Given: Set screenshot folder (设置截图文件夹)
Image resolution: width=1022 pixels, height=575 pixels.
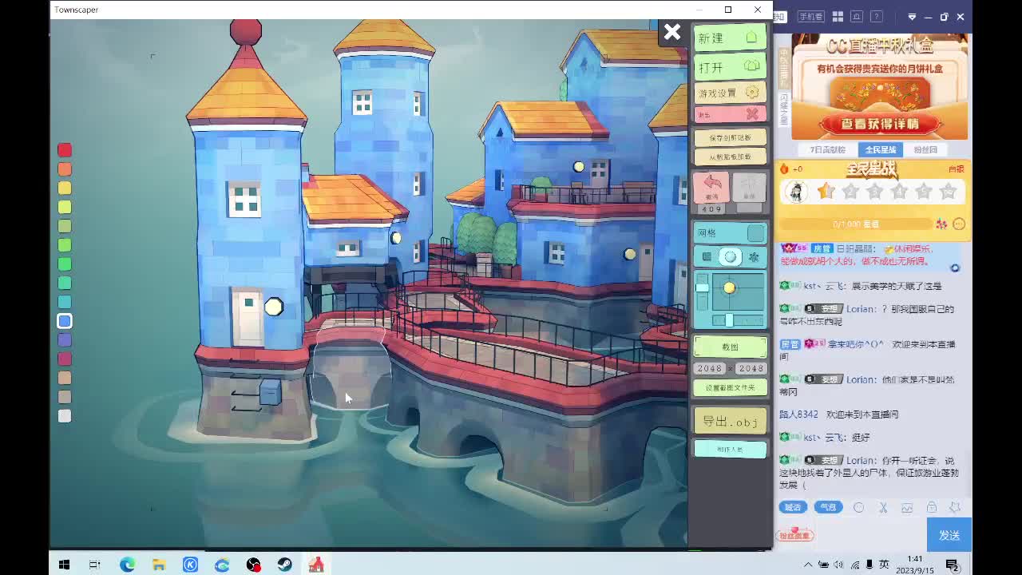Looking at the screenshot, I should click(x=730, y=388).
